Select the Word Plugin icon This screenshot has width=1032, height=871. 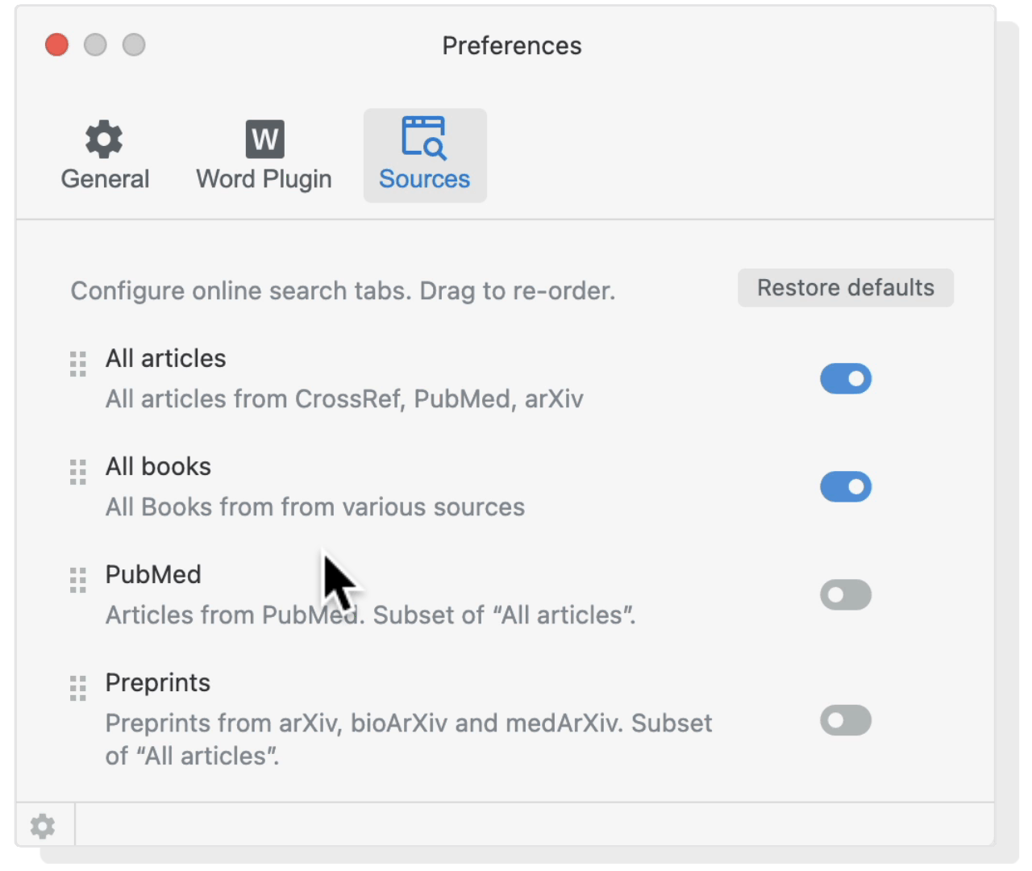[264, 139]
